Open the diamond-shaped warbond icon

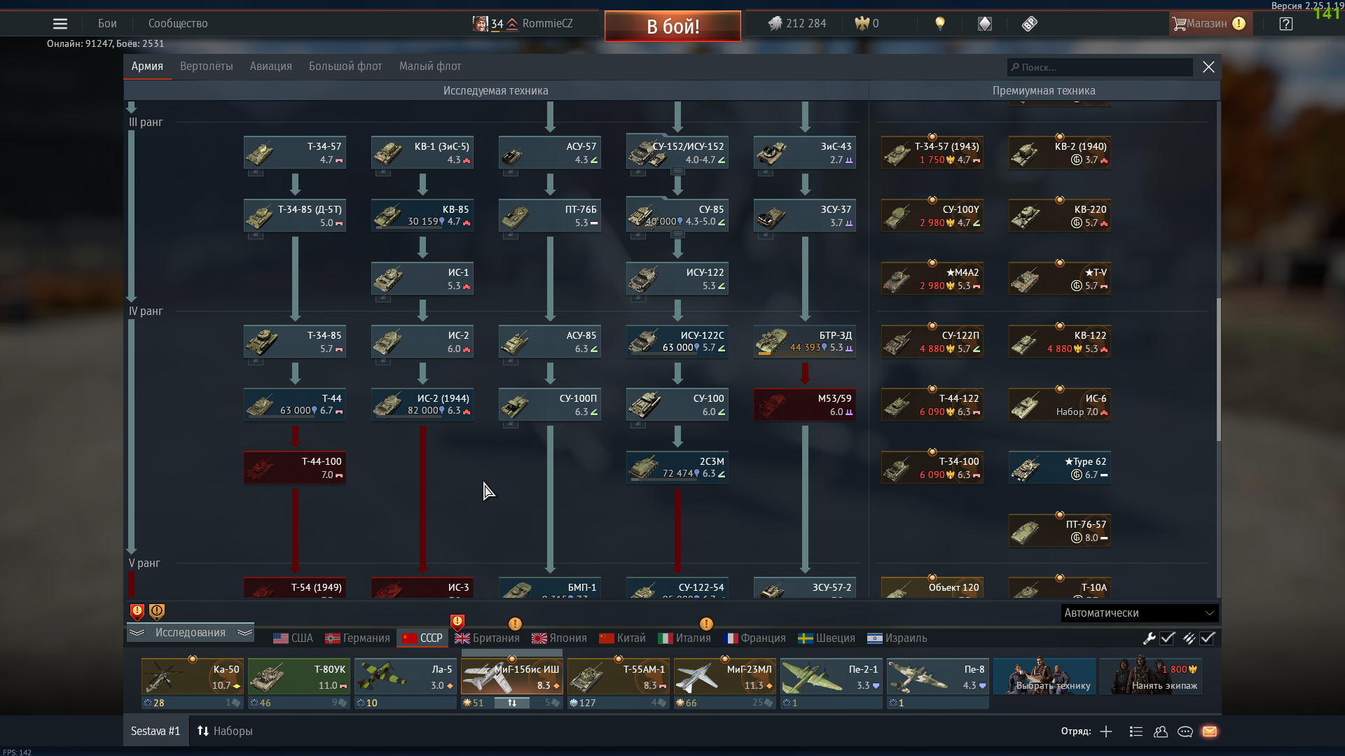985,24
